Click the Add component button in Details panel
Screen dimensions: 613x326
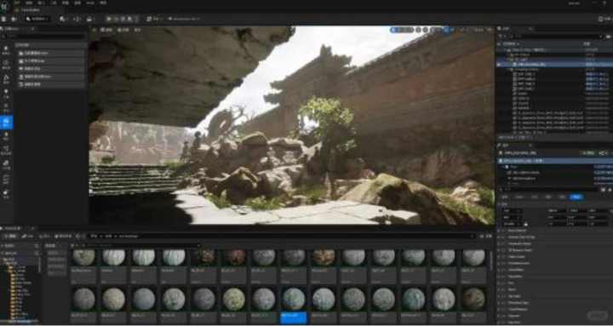589,153
